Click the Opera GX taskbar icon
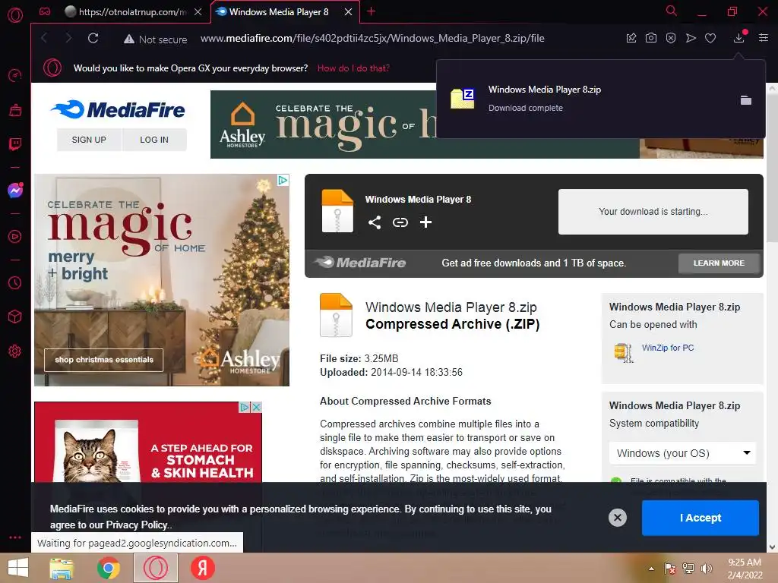Screen dimensions: 778x583 click(x=156, y=568)
